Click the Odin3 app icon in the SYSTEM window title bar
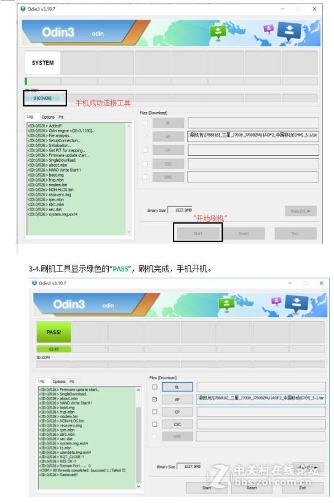 [23, 9]
